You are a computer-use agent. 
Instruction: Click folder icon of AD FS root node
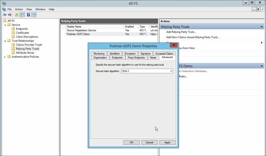click(5, 21)
